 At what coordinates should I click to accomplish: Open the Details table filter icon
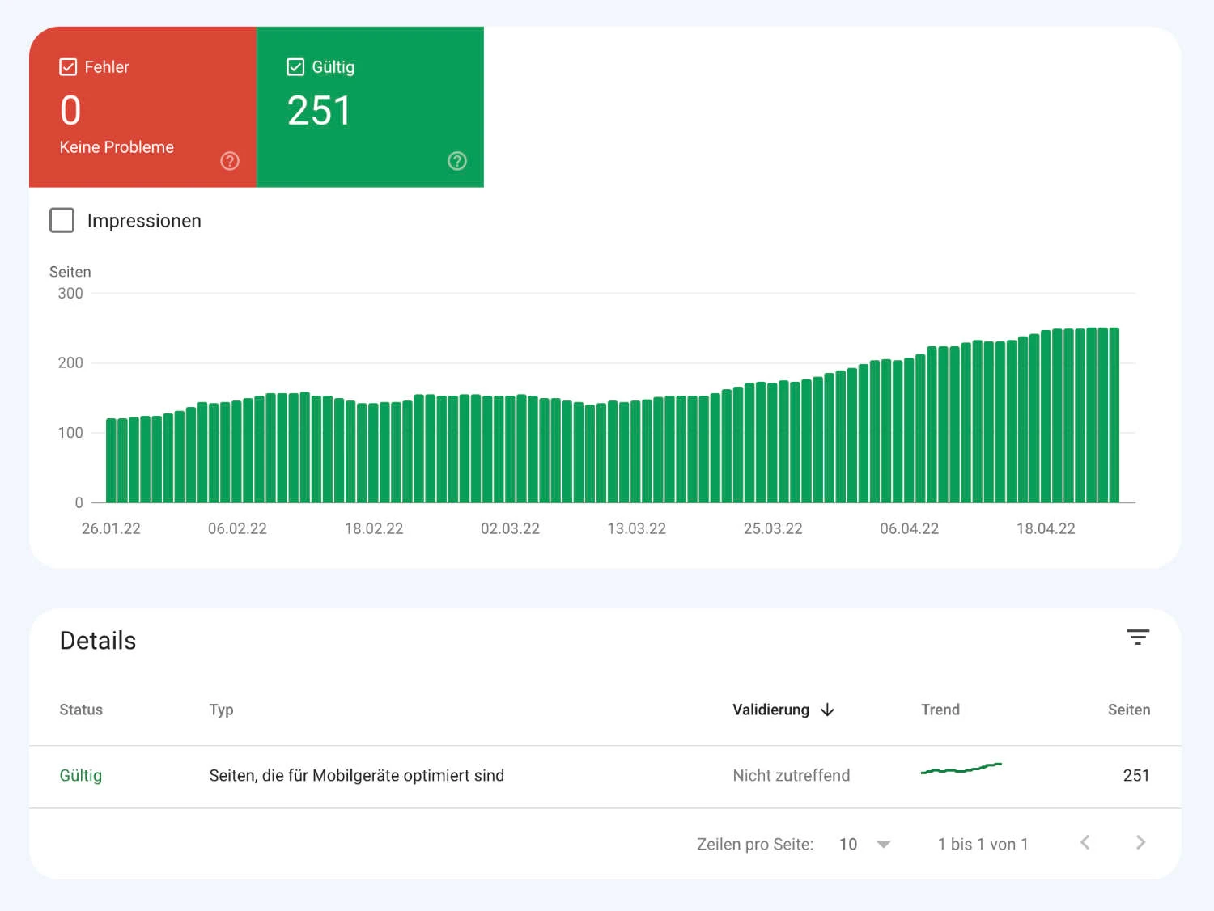[x=1138, y=638]
